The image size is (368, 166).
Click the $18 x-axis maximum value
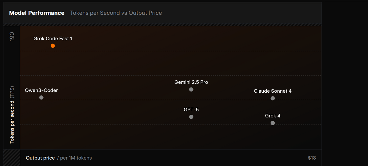312,158
